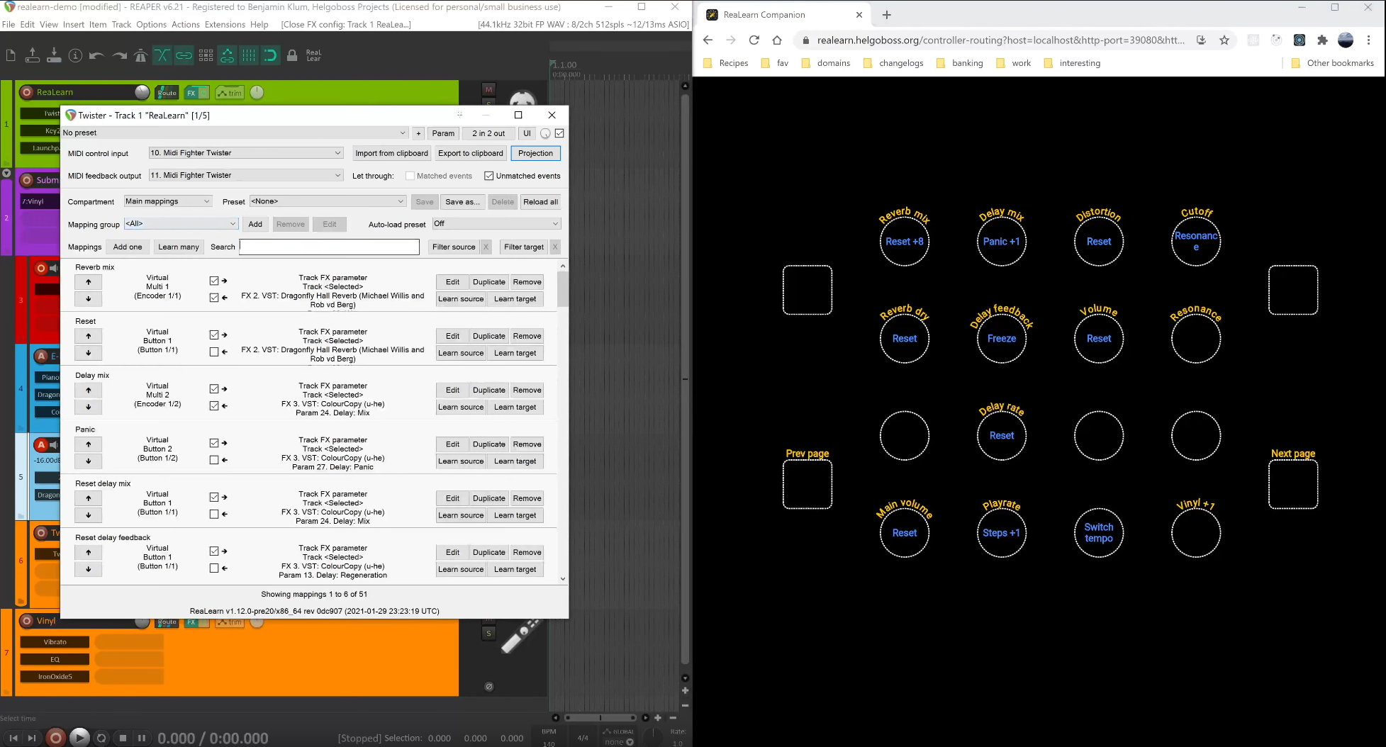Screen dimensions: 1386x747
Task: Toggle item grouping with the chain icon
Action: 184,55
